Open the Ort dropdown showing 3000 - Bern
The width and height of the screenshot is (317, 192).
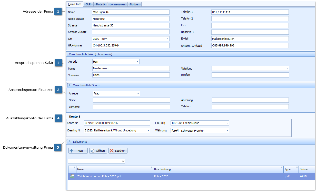(167, 39)
